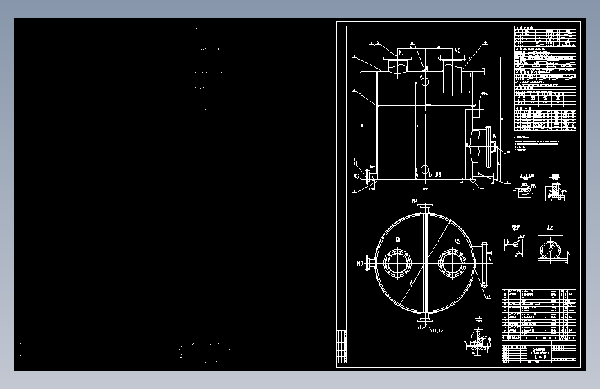Click the L1 L2 label below the plan view

coord(419,327)
